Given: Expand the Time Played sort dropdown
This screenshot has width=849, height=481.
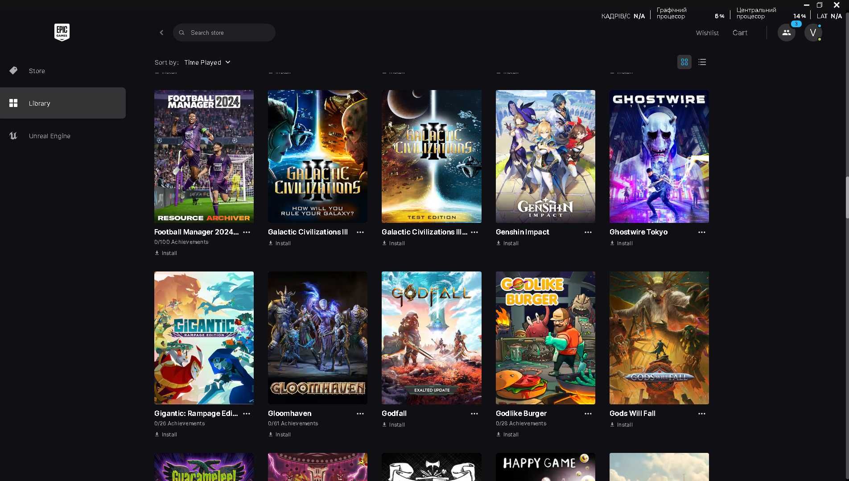Looking at the screenshot, I should (x=207, y=62).
